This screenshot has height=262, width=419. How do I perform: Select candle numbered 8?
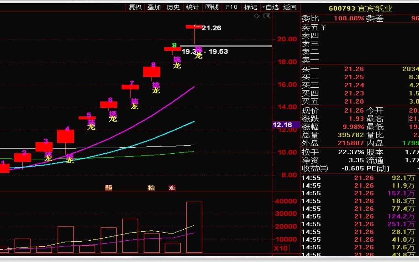[152, 72]
